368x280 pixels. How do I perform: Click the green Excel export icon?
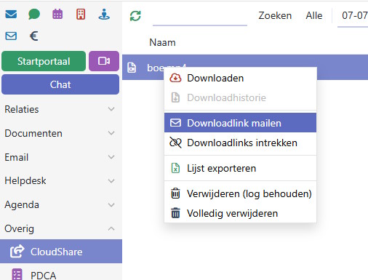pos(175,168)
